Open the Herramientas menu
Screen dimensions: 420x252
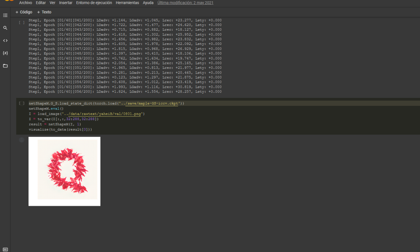(127, 3)
